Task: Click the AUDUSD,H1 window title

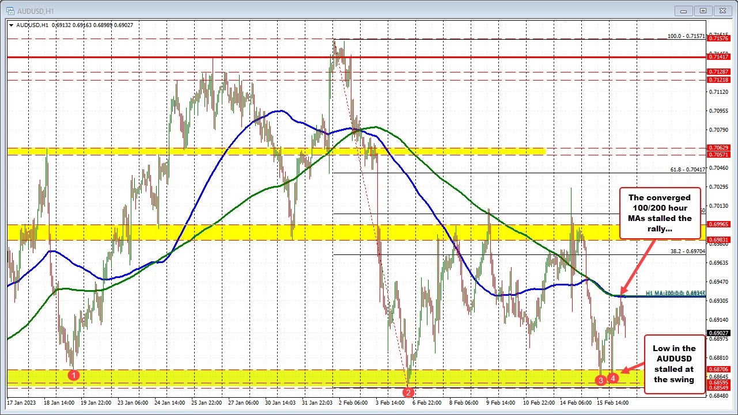Action: [x=35, y=11]
